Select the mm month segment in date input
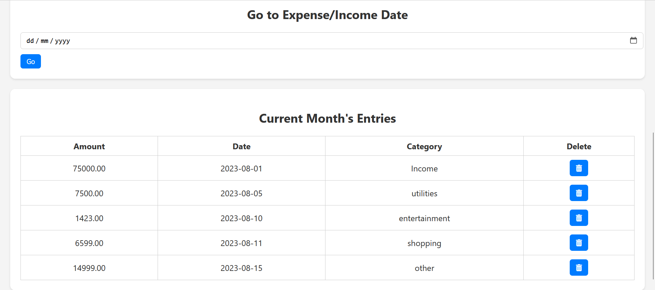The height and width of the screenshot is (290, 655). [44, 41]
